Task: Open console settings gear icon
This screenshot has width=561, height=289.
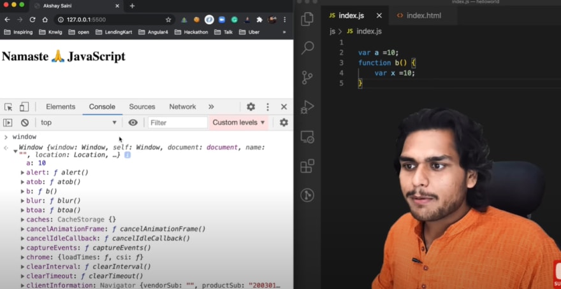Action: (x=284, y=122)
